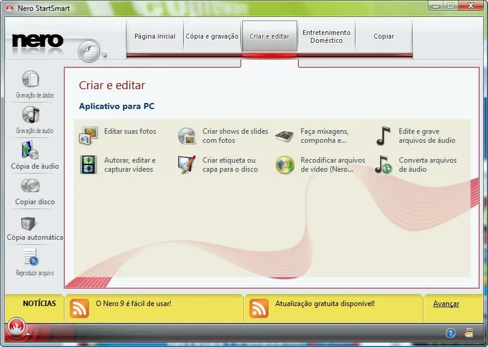
Task: Expand the dropdown arrow beside the round launcher
Action: [104, 55]
